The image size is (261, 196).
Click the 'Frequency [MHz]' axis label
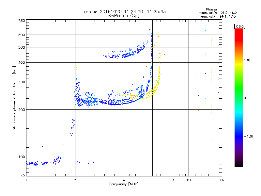pyautogui.click(x=124, y=184)
